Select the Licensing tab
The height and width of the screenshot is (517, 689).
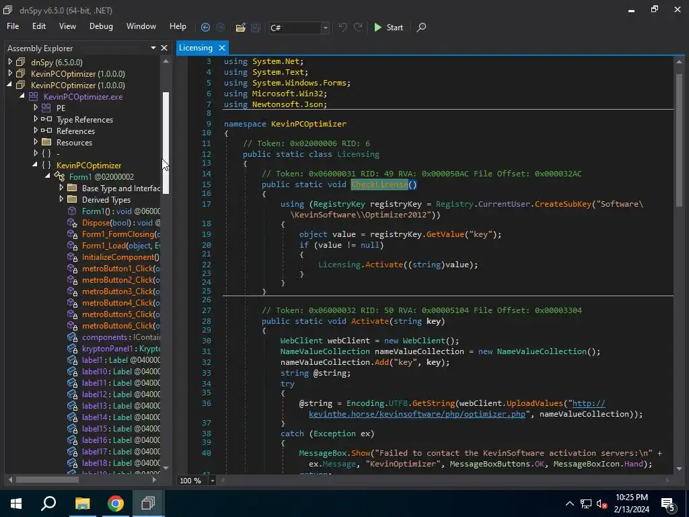tap(196, 48)
